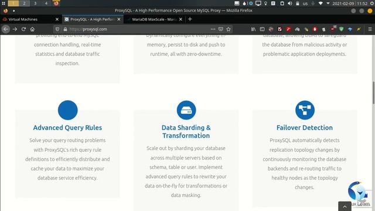Click the 'Advanced Query Rules' heading
Image resolution: width=375 pixels, height=211 pixels.
click(x=67, y=128)
